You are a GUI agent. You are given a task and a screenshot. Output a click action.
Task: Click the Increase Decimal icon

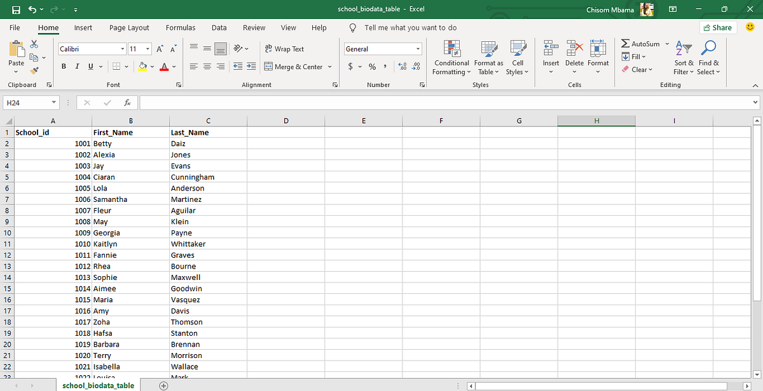pyautogui.click(x=401, y=65)
